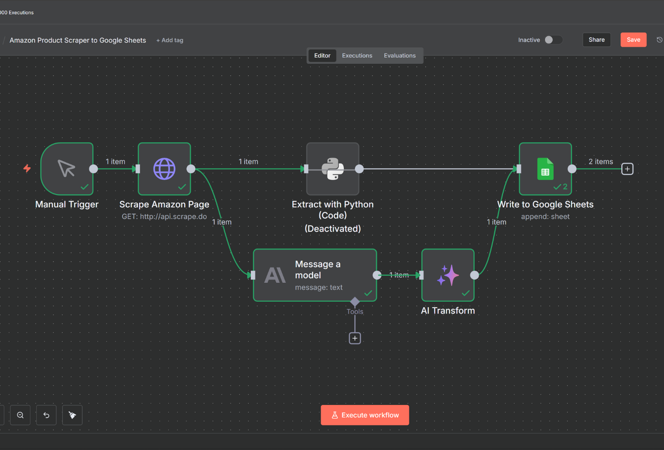Viewport: 664px width, 450px height.
Task: Add a node after Write to Google Sheets
Action: click(x=627, y=168)
